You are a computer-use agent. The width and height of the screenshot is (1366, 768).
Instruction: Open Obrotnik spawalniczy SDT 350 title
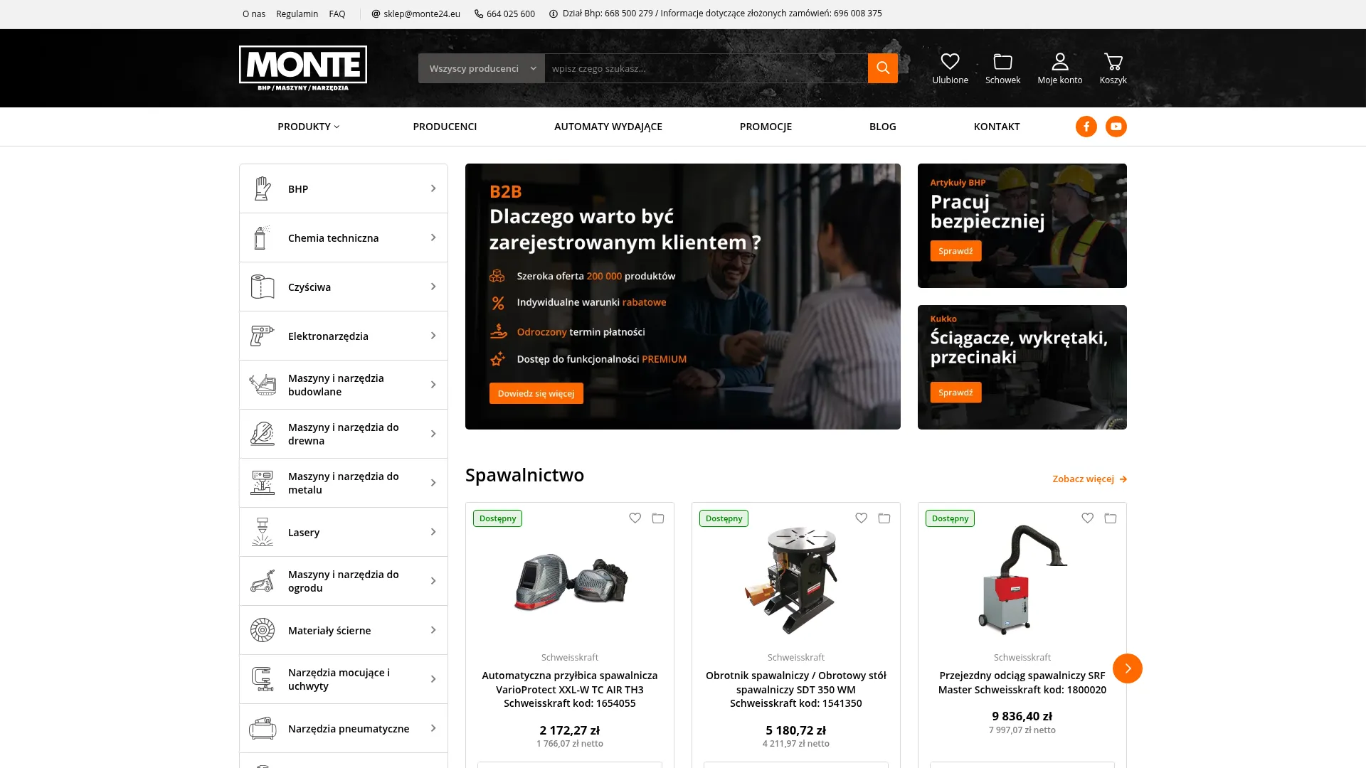pos(796,690)
